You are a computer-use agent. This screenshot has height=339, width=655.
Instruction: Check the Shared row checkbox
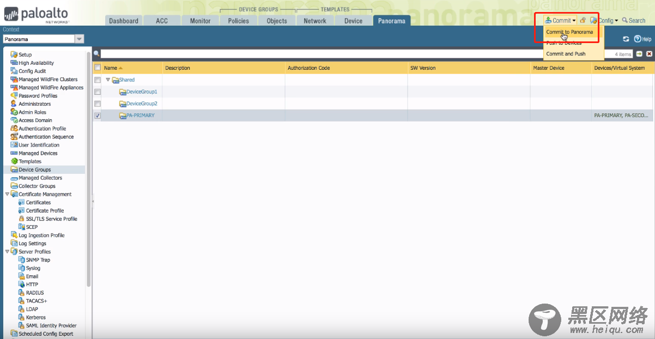(98, 80)
